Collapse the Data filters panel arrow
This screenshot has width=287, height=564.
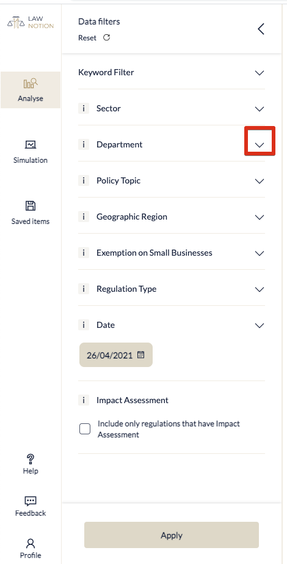click(x=261, y=29)
